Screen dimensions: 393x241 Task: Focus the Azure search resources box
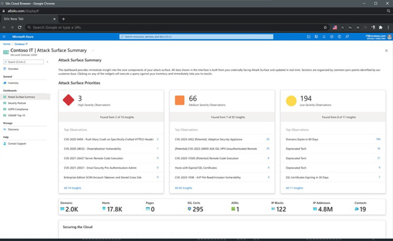[196, 37]
